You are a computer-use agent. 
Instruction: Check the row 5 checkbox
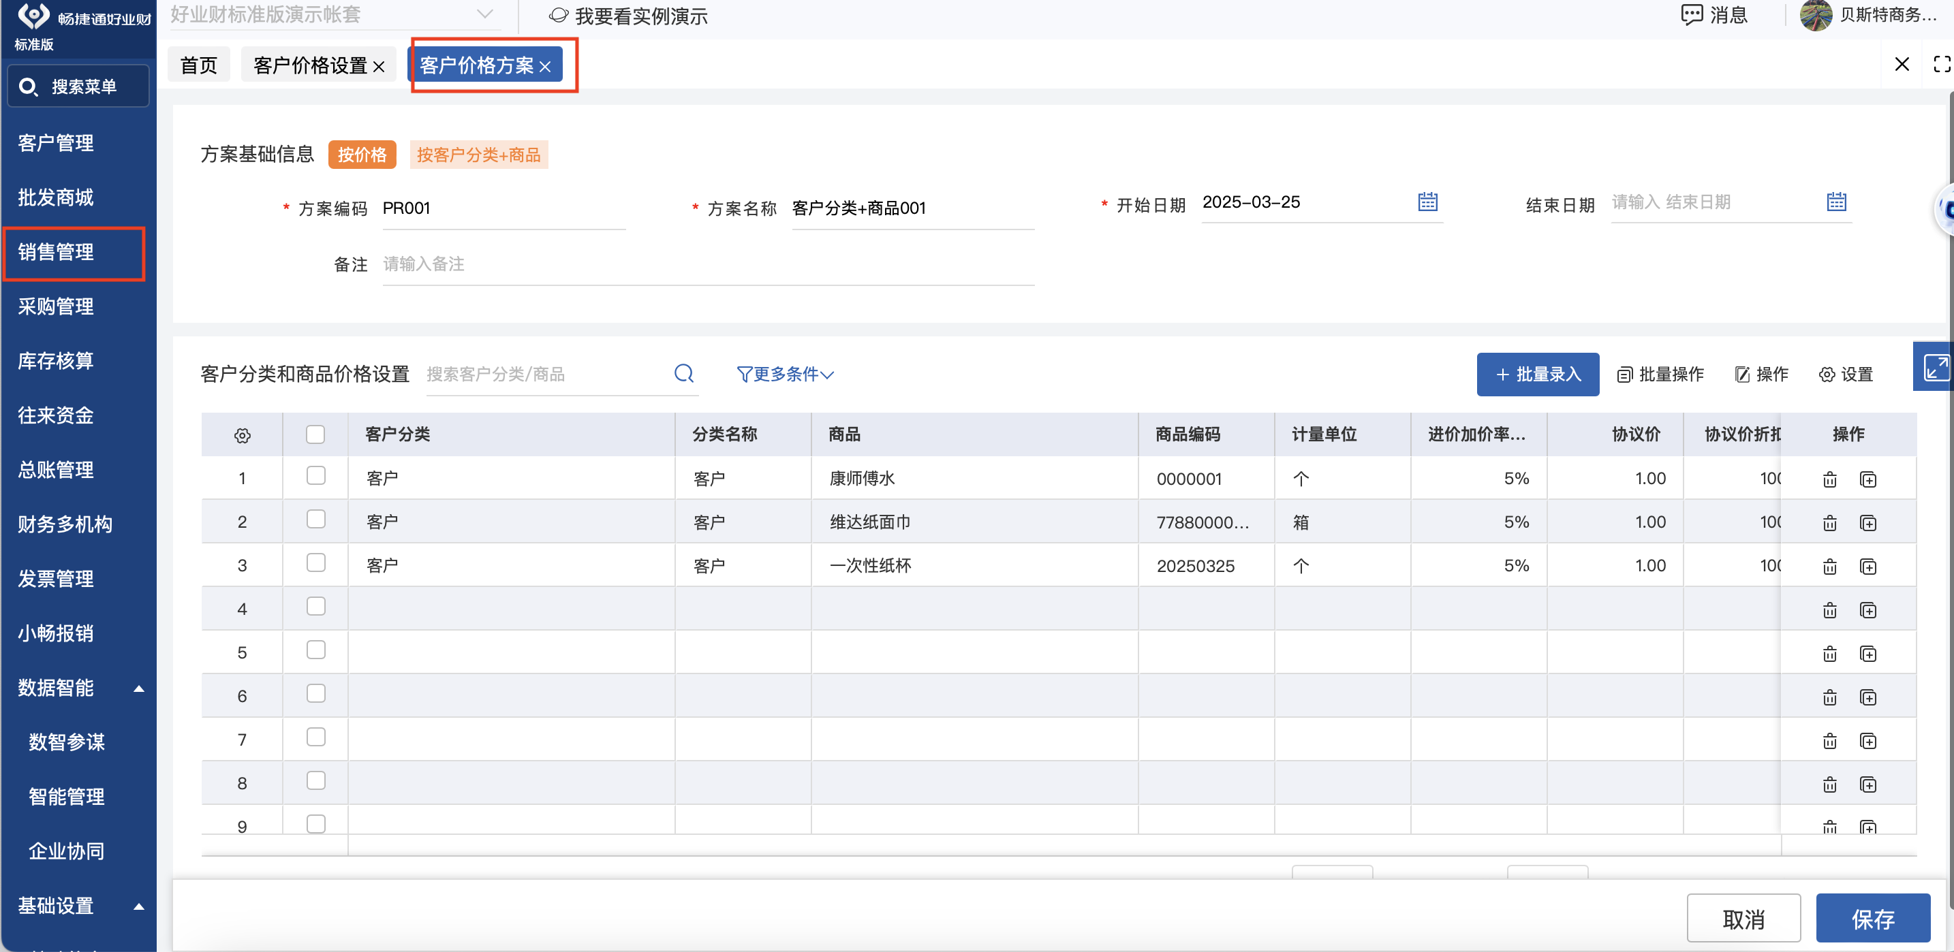[x=315, y=650]
